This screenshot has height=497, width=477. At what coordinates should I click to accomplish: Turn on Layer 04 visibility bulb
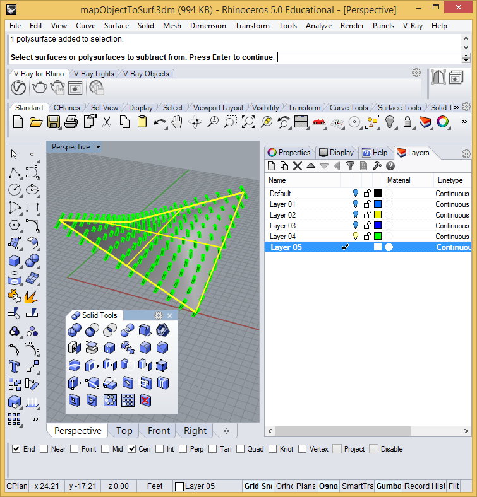[x=356, y=236]
